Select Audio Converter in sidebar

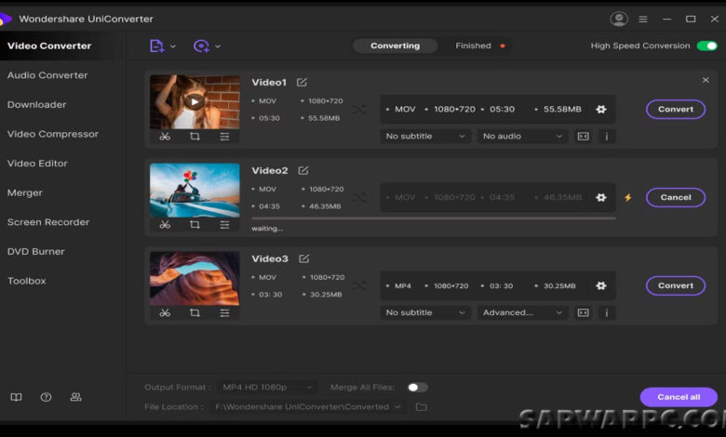47,75
